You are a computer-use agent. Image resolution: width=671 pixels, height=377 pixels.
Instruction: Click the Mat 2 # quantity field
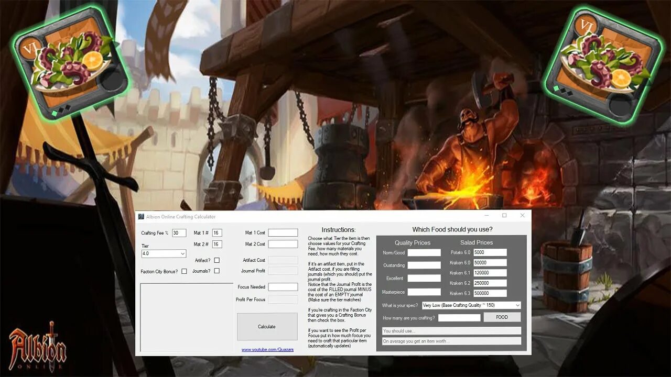[x=217, y=244]
